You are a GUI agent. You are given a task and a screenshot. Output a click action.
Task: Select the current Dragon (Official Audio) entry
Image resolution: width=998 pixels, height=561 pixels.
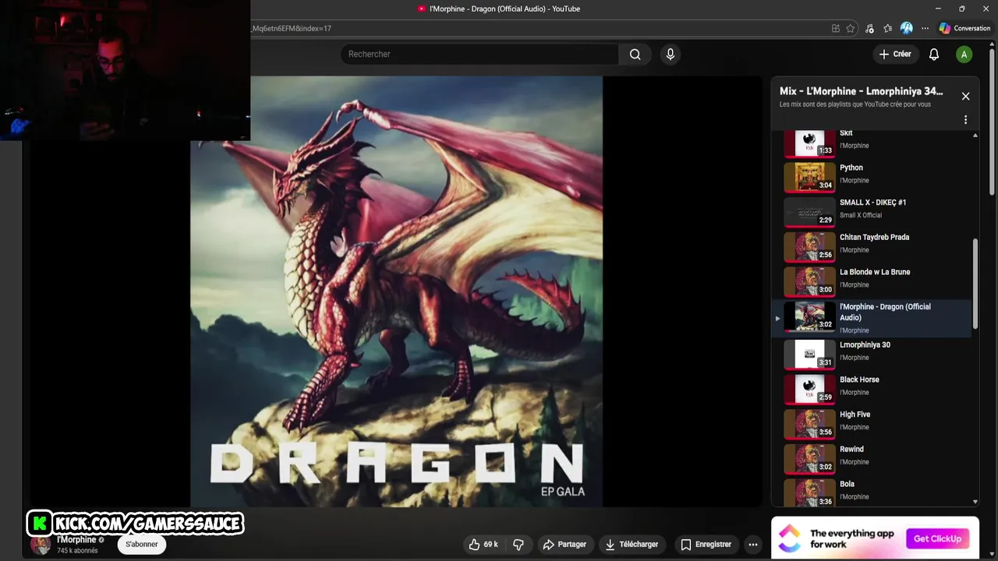(x=872, y=318)
